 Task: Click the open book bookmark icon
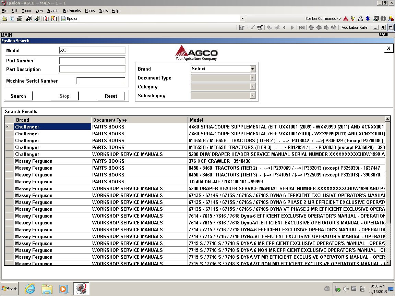(46, 18)
